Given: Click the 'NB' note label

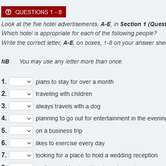Looking at the screenshot, I should pos(5,61).
